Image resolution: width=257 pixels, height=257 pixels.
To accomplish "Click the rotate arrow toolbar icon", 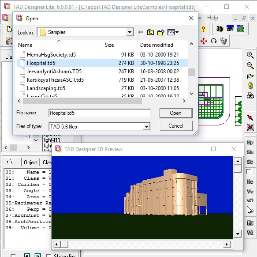I will pyautogui.click(x=214, y=41).
